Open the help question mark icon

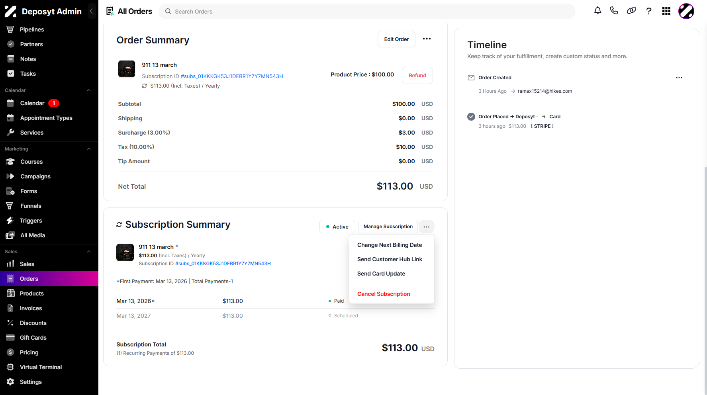(649, 11)
